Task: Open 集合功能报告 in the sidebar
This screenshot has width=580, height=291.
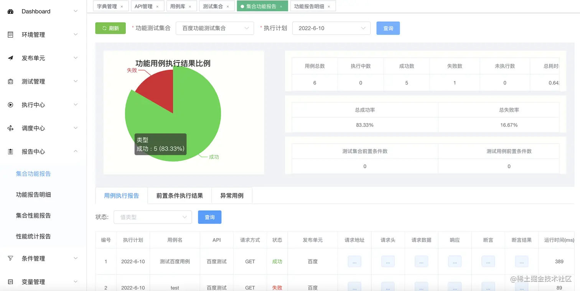Action: (x=33, y=174)
